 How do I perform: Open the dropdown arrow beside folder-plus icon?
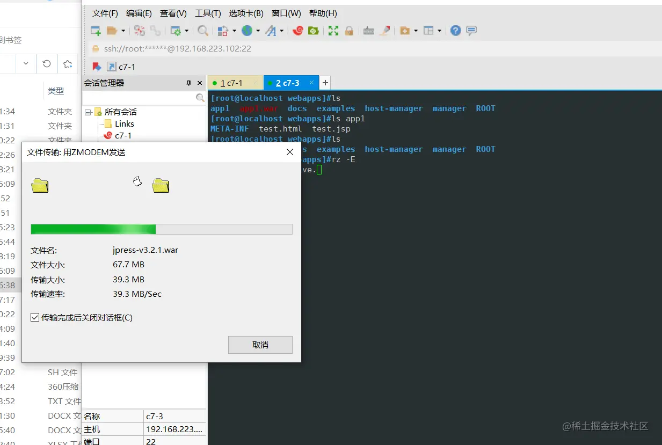416,31
